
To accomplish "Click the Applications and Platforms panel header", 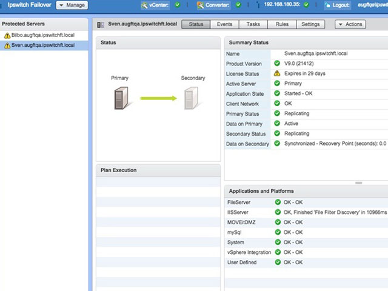I will pos(306,191).
